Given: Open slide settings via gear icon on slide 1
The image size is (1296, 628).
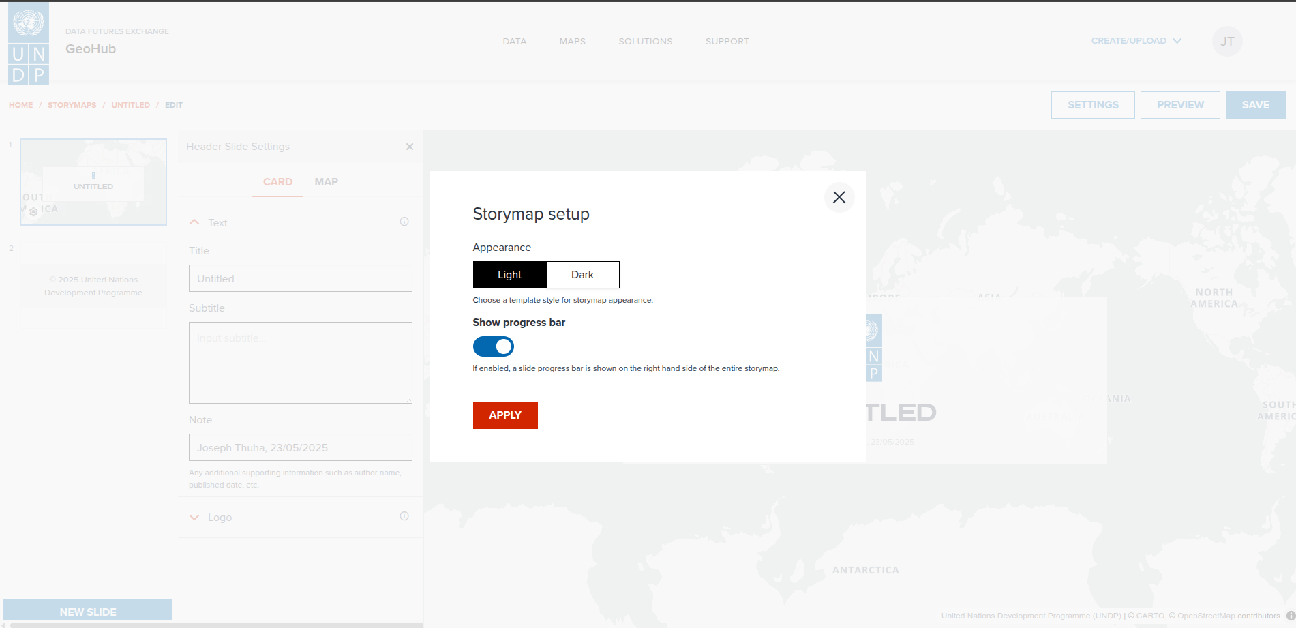Looking at the screenshot, I should [33, 211].
